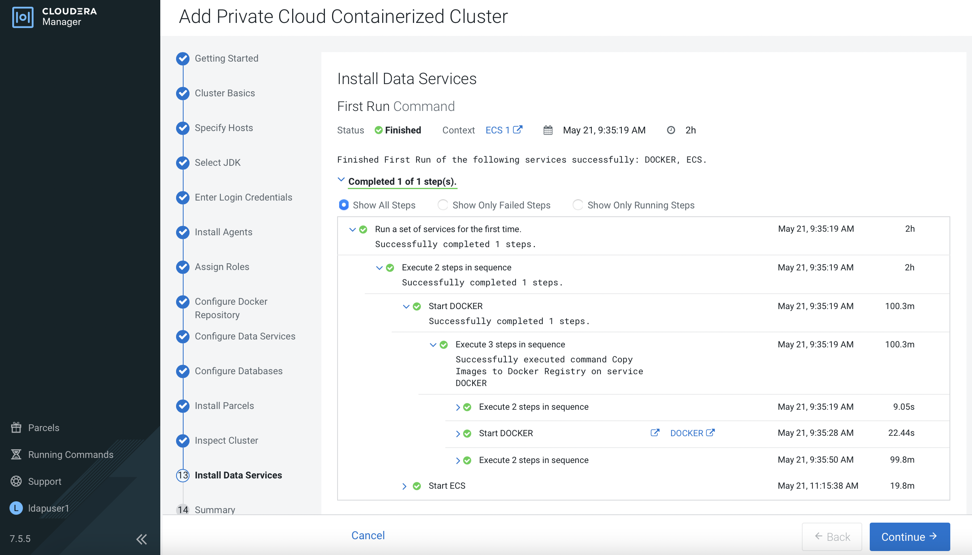972x555 pixels.
Task: Open the external link icon beside ECS 1
Action: tap(518, 130)
